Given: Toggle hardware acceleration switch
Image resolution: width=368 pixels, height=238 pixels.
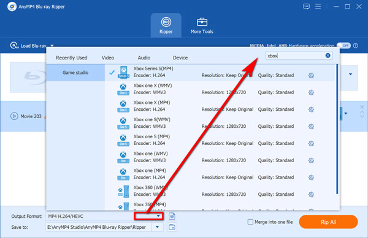Looking at the screenshot, I should coord(343,46).
